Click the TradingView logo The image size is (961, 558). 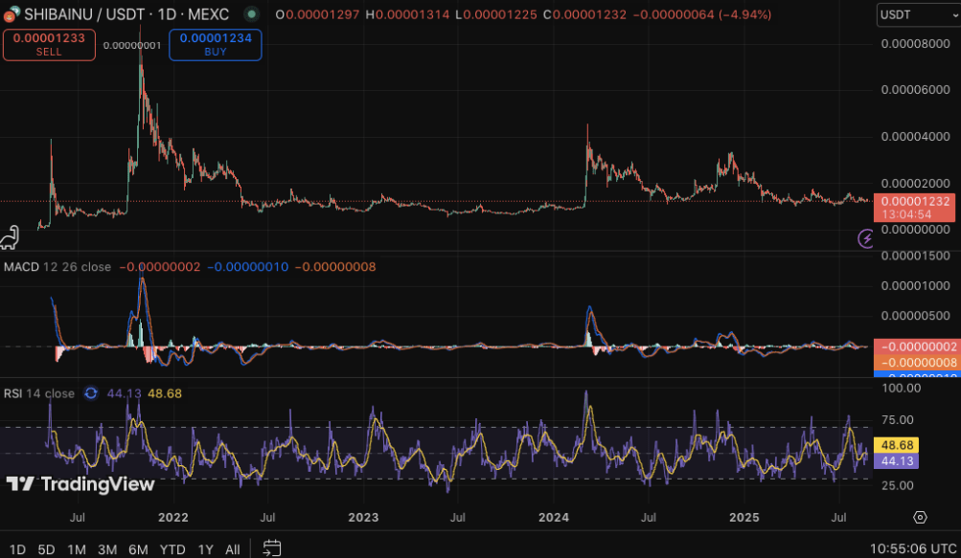pos(80,484)
